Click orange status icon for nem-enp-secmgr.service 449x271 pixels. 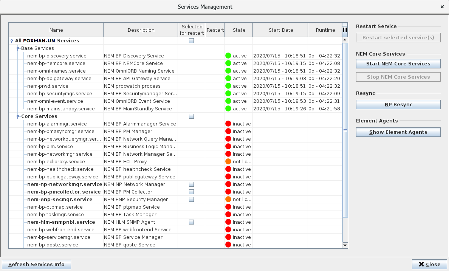[228, 200]
